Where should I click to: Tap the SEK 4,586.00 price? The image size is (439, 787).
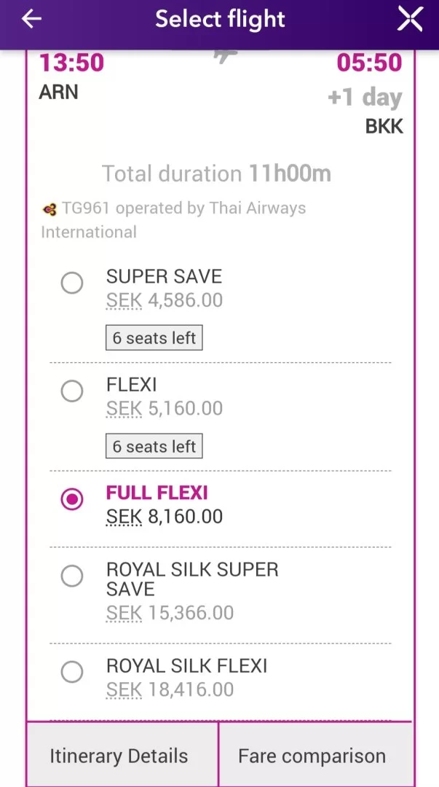(165, 300)
